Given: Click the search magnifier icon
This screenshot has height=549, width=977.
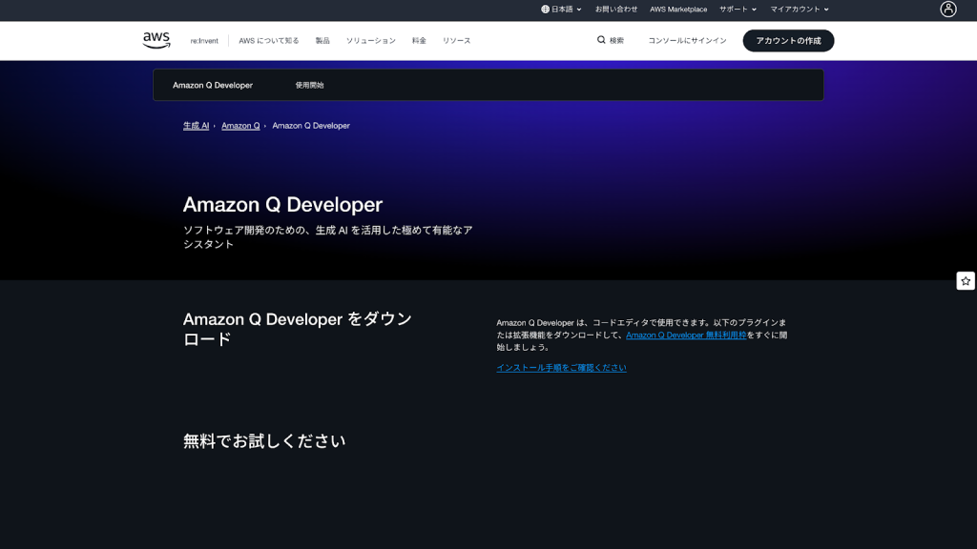Looking at the screenshot, I should [x=601, y=40].
